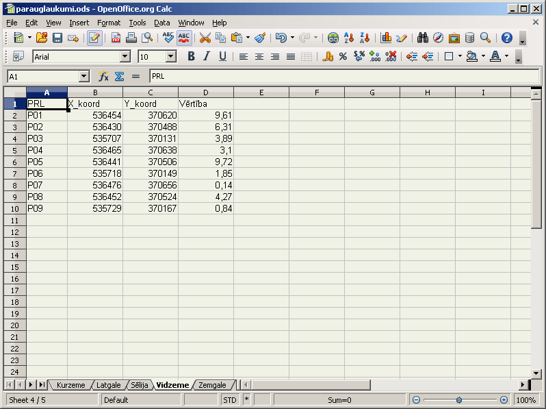Open Font Color dropdown arrow
The height and width of the screenshot is (409, 546).
[x=506, y=56]
